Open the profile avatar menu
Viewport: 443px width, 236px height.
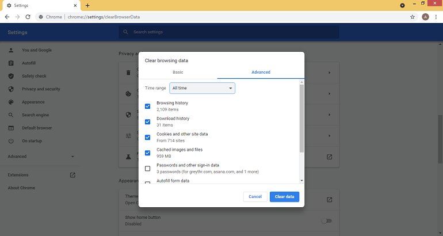click(x=425, y=17)
